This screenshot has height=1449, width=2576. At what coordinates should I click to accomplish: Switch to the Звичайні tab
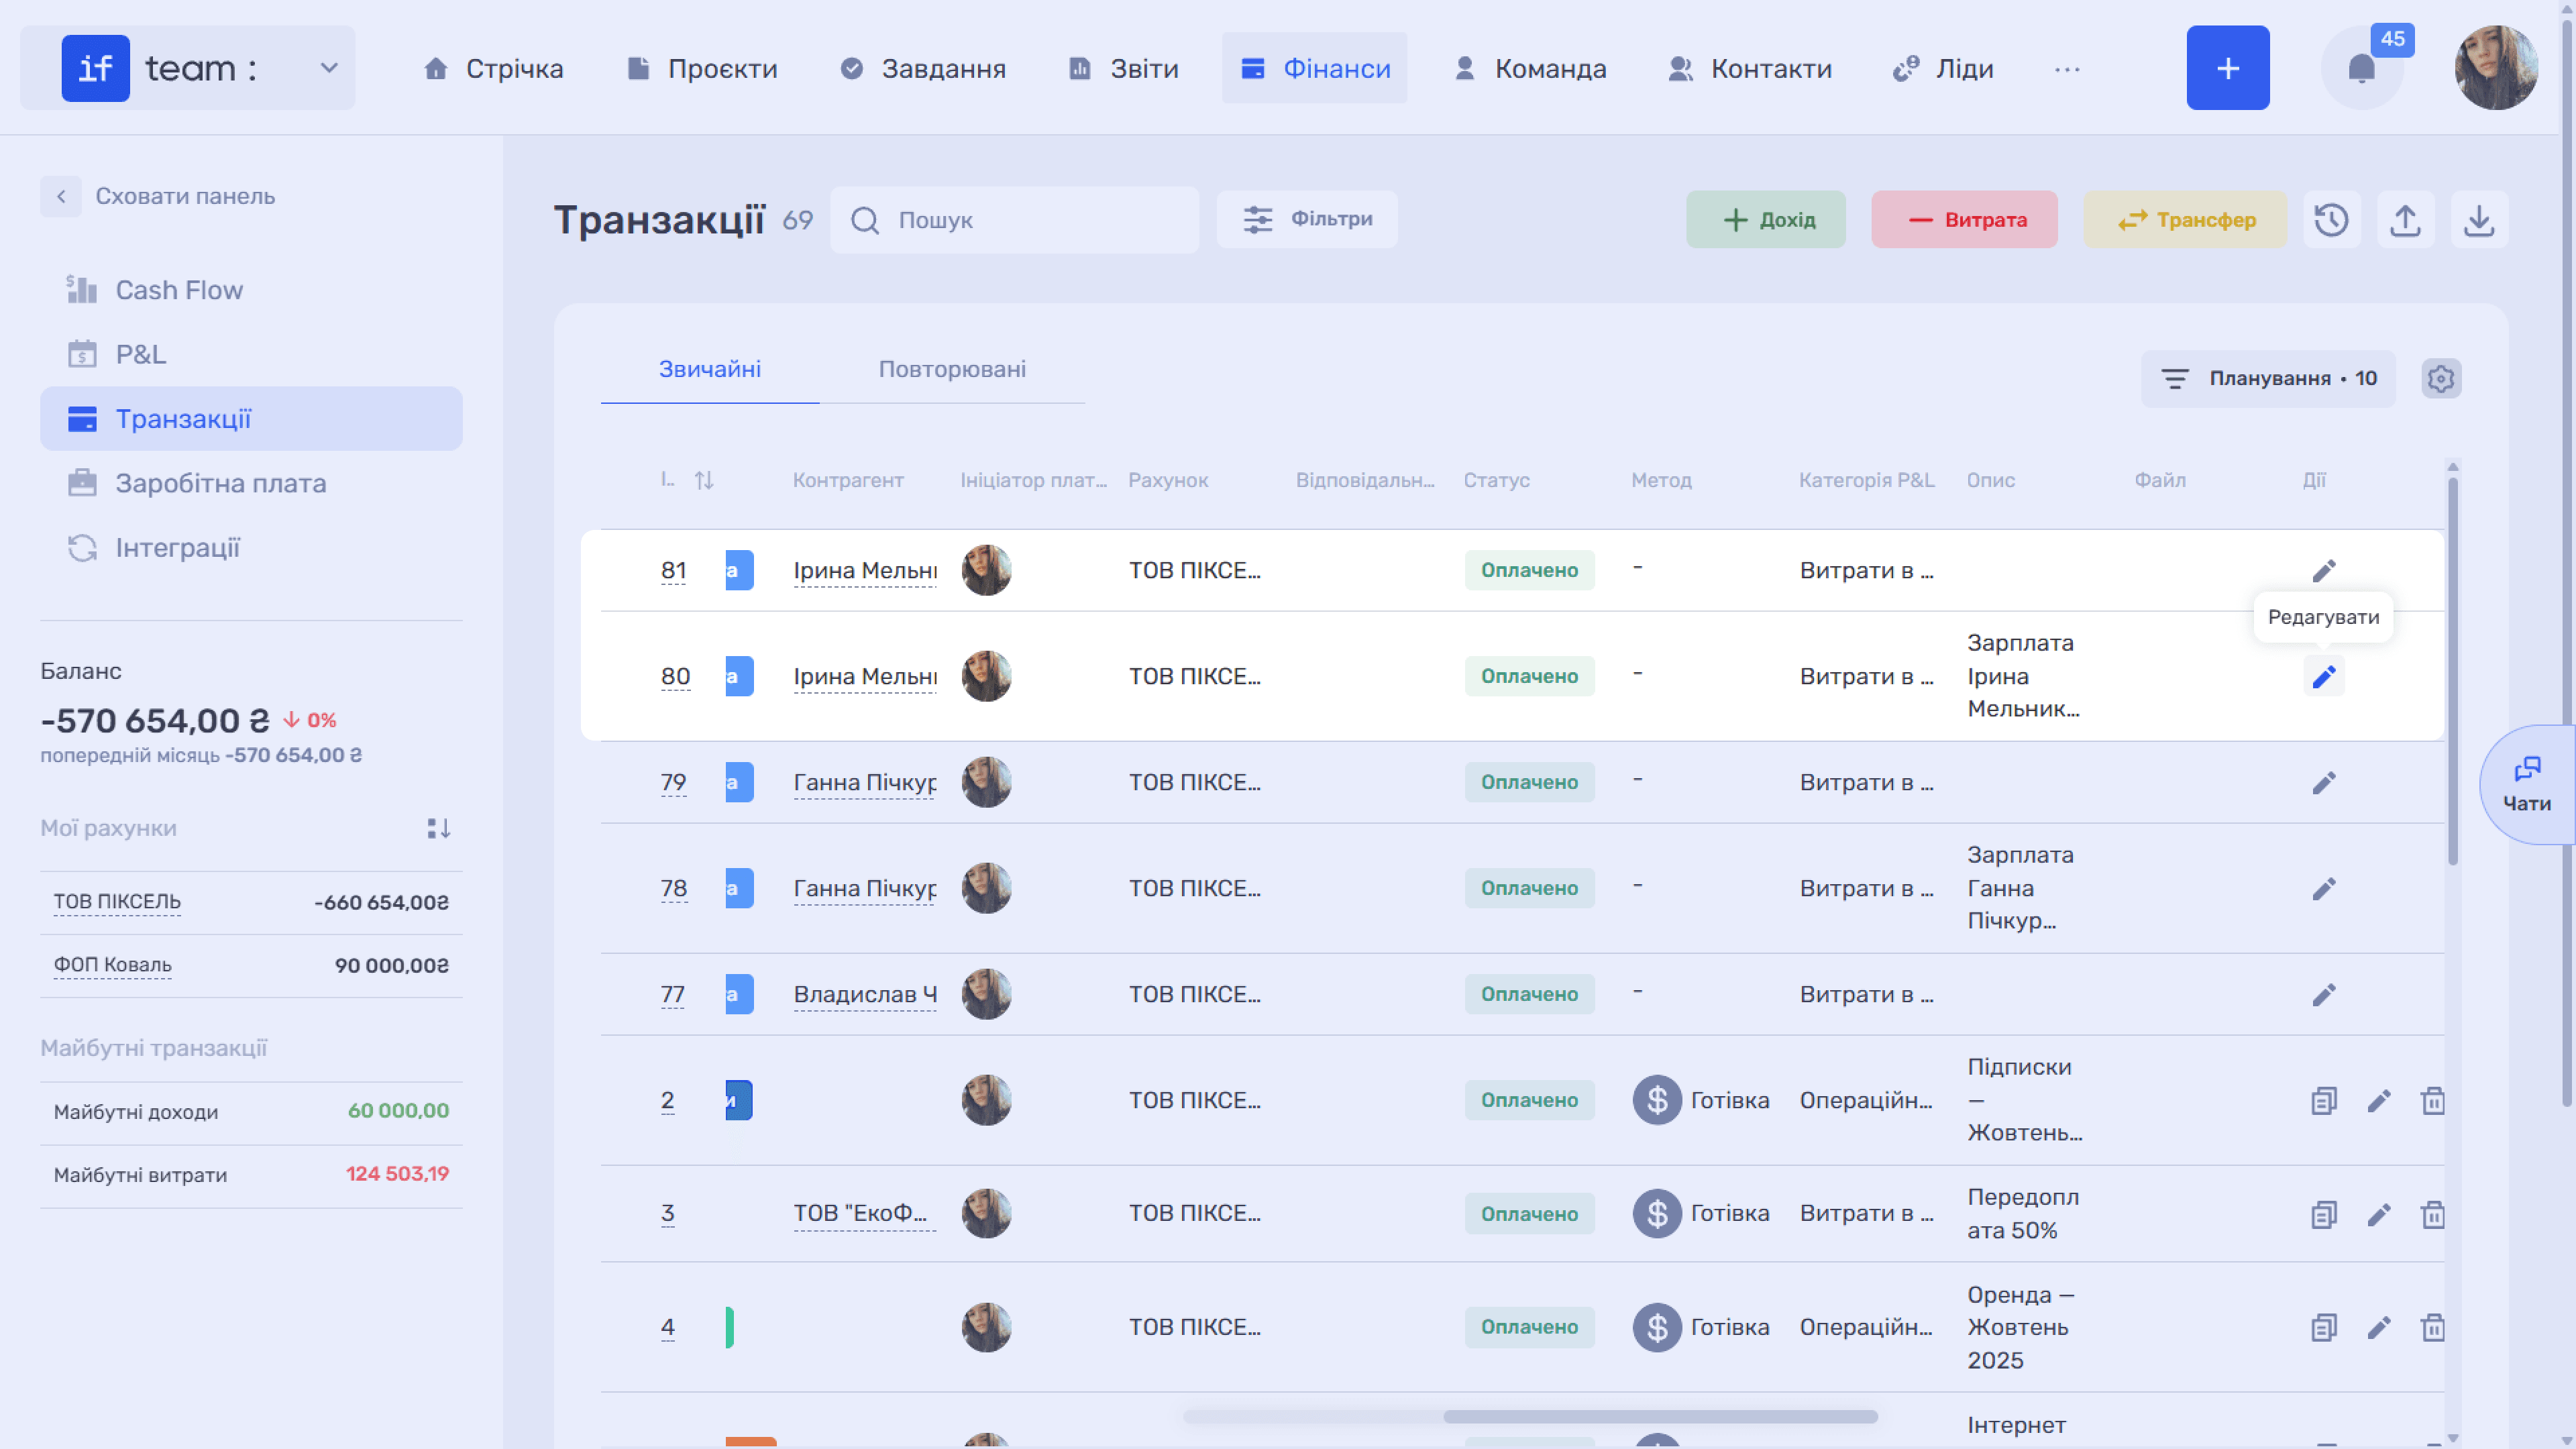point(710,369)
